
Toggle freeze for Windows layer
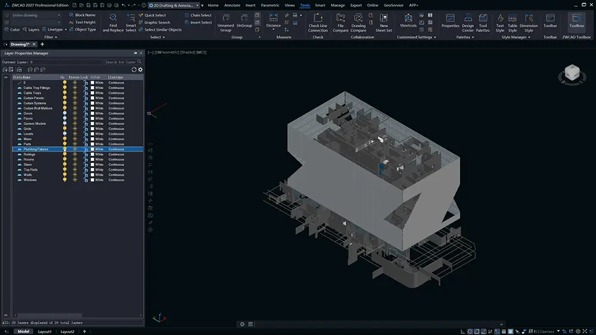pos(75,180)
